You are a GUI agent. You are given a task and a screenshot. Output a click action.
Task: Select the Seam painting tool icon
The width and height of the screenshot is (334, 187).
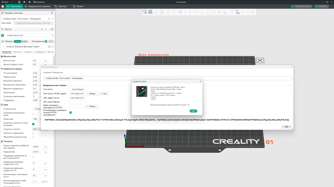pos(231,12)
